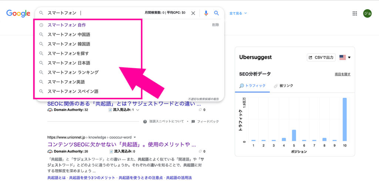The height and width of the screenshot is (187, 379).
Task: Submit search with the blue magnifier icon
Action: [217, 13]
